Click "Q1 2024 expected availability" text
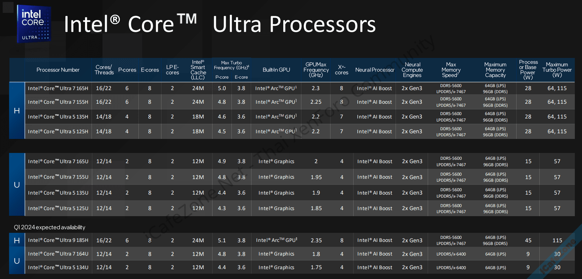 coord(50,227)
